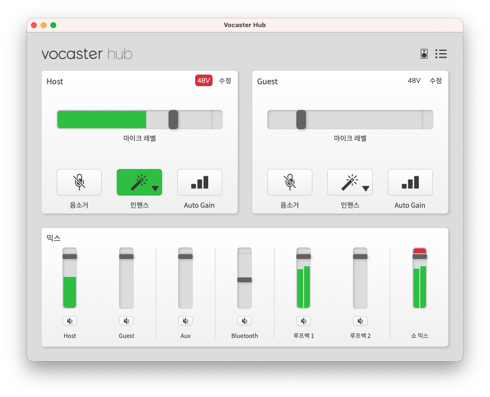Click the Host mix fader handle
The height and width of the screenshot is (397, 490).
tap(70, 257)
